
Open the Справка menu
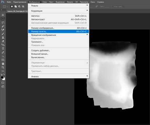pos(100,2)
